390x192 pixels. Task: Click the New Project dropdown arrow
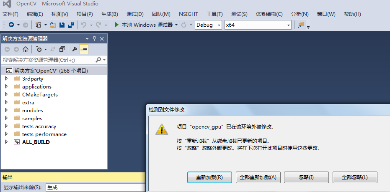click(45, 25)
